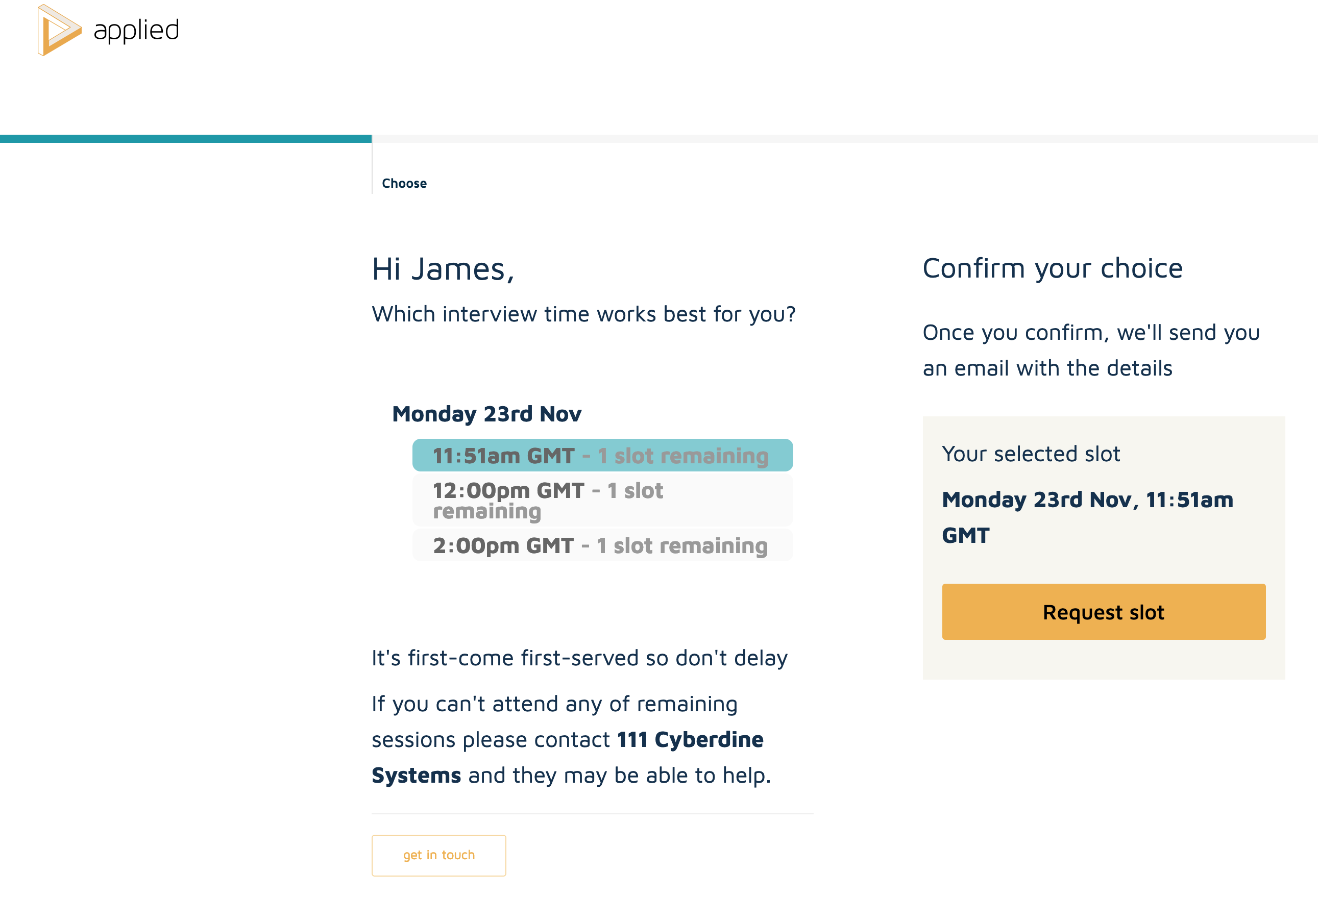This screenshot has height=898, width=1318.
Task: Click the Choose step label
Action: pyautogui.click(x=404, y=183)
